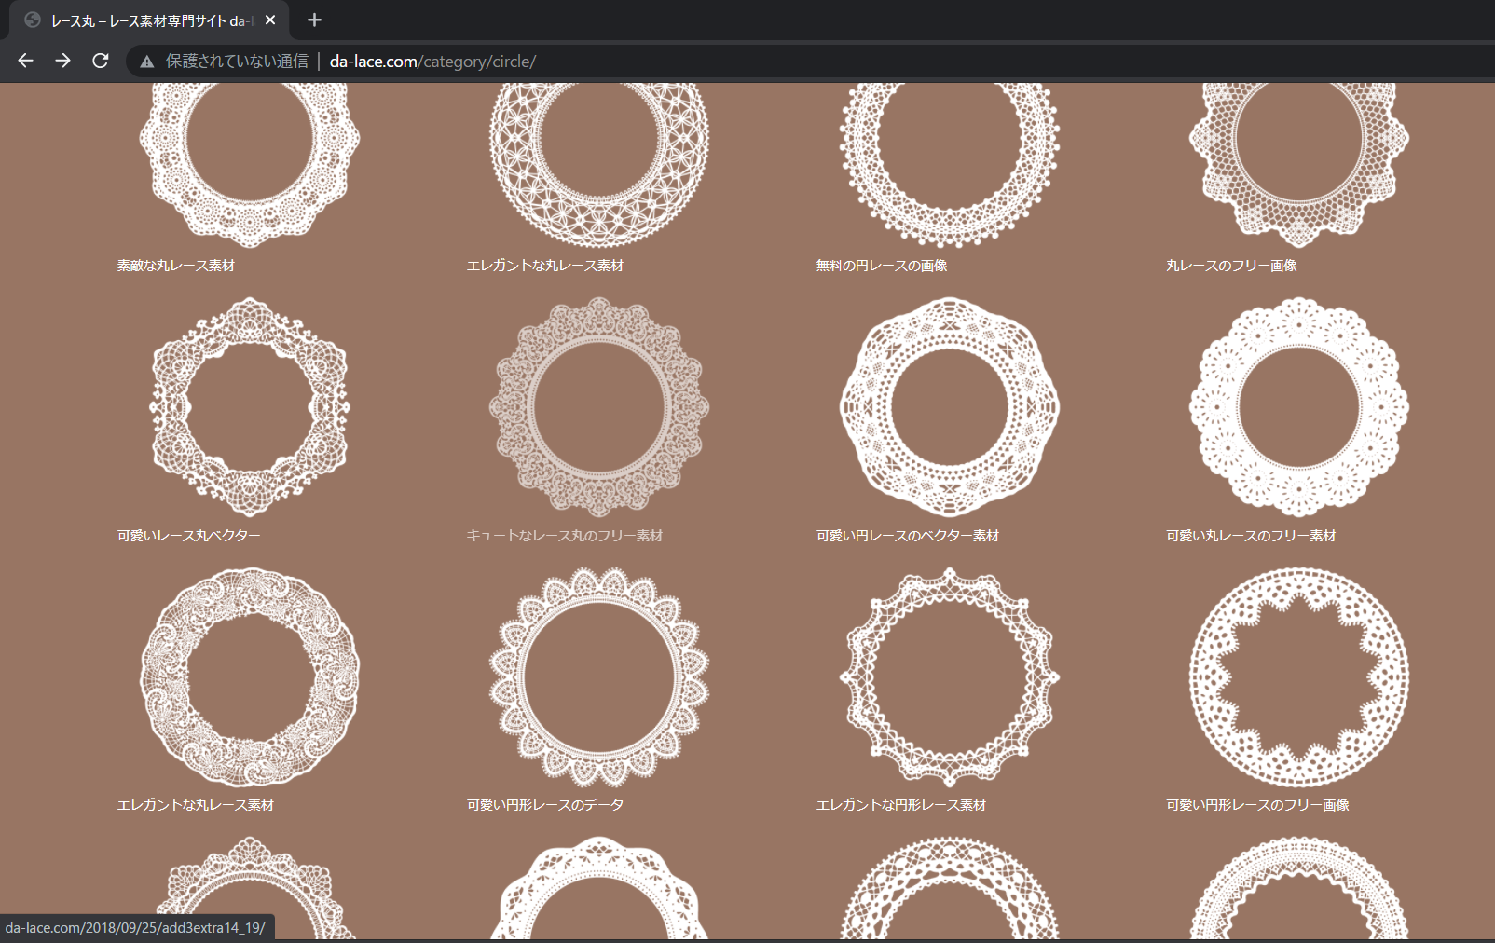
Task: Click the lace thumbnail above 可愛い円形レースのデータ
Action: click(599, 677)
